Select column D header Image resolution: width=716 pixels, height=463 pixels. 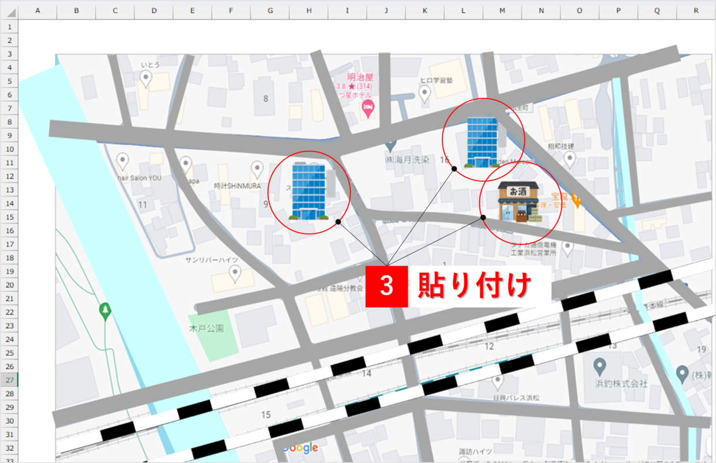coord(154,10)
